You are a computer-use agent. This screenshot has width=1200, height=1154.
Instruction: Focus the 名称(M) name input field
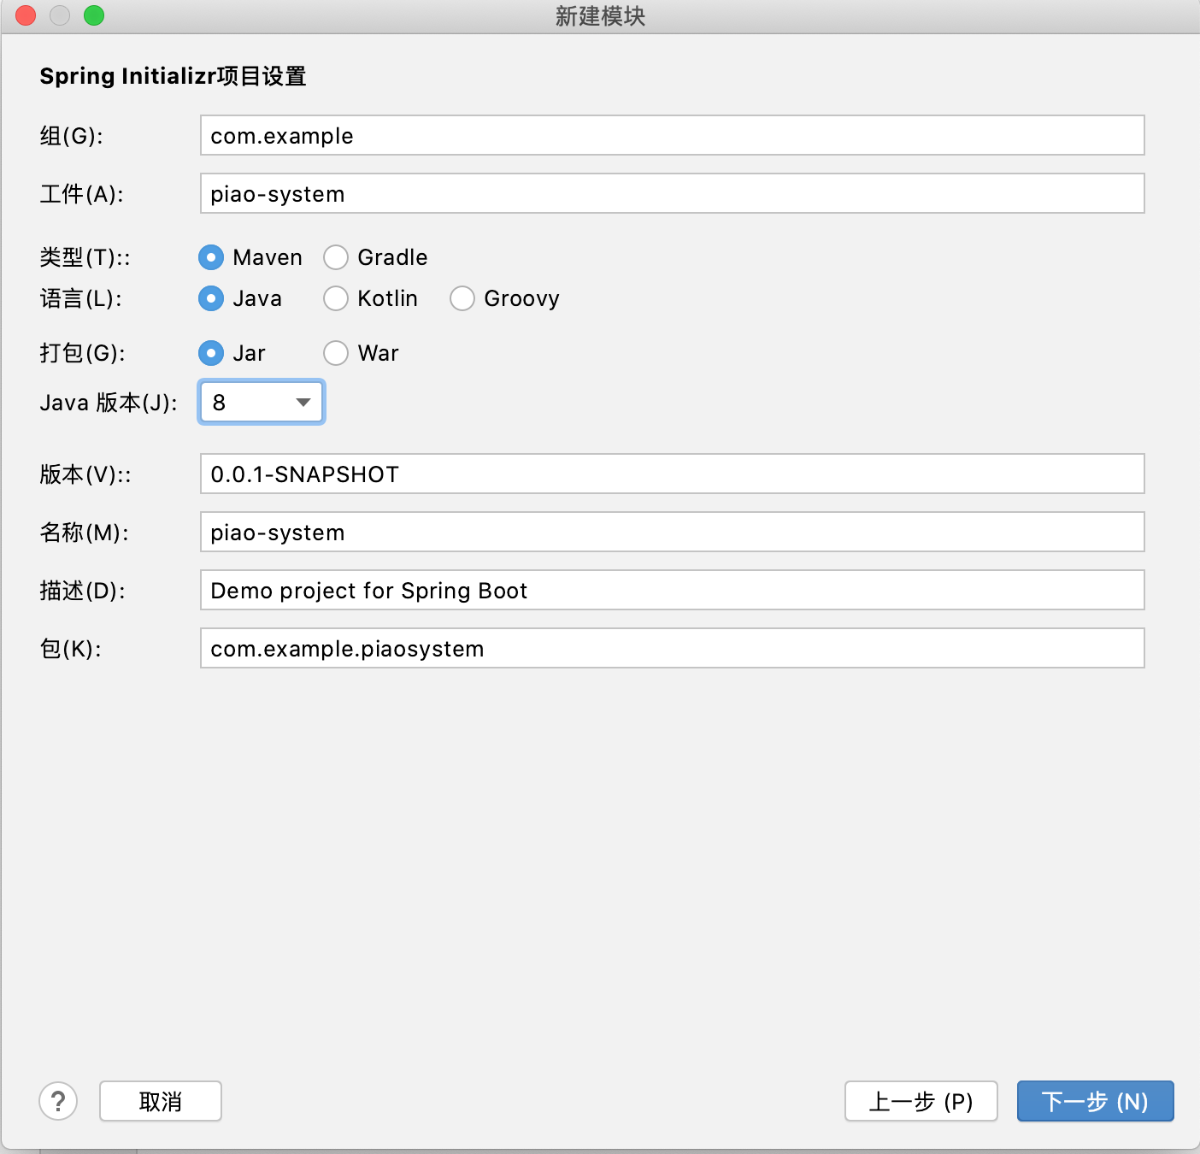coord(672,532)
